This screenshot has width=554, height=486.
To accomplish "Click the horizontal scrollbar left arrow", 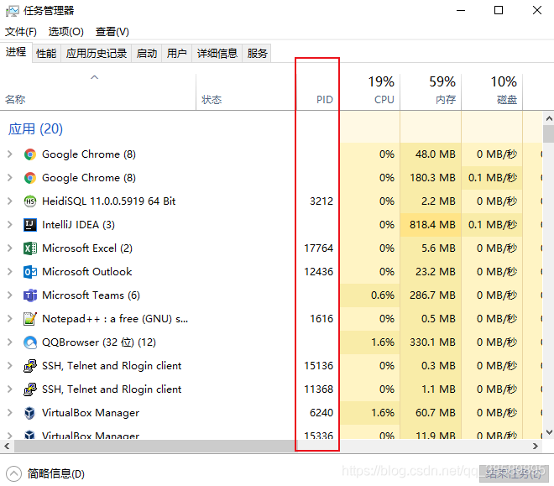I will click(7, 446).
